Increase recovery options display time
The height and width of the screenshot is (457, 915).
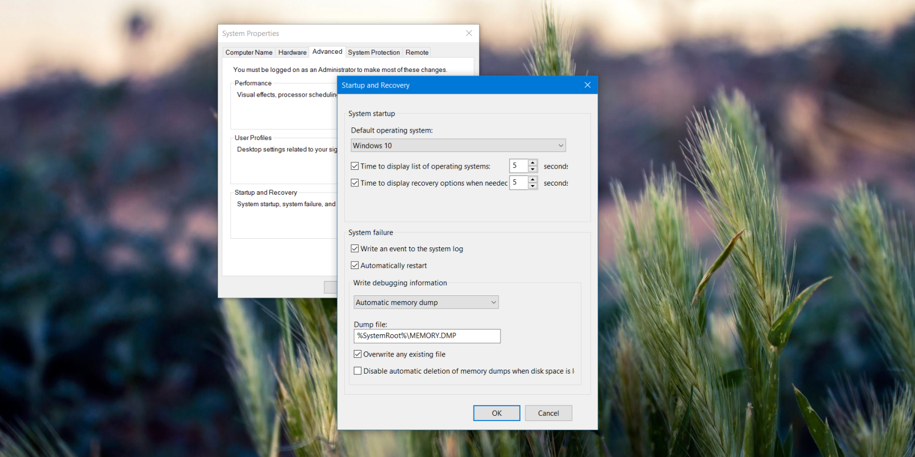(533, 179)
